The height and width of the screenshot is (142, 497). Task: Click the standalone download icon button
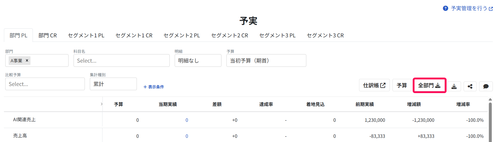coord(454,86)
